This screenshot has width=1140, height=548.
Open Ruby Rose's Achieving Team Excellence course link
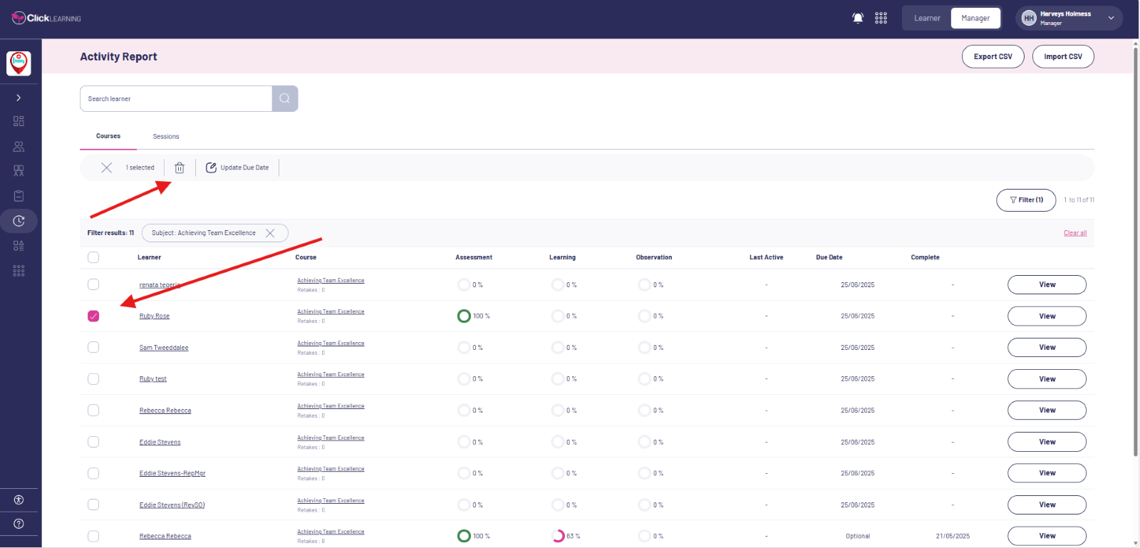[x=331, y=311]
